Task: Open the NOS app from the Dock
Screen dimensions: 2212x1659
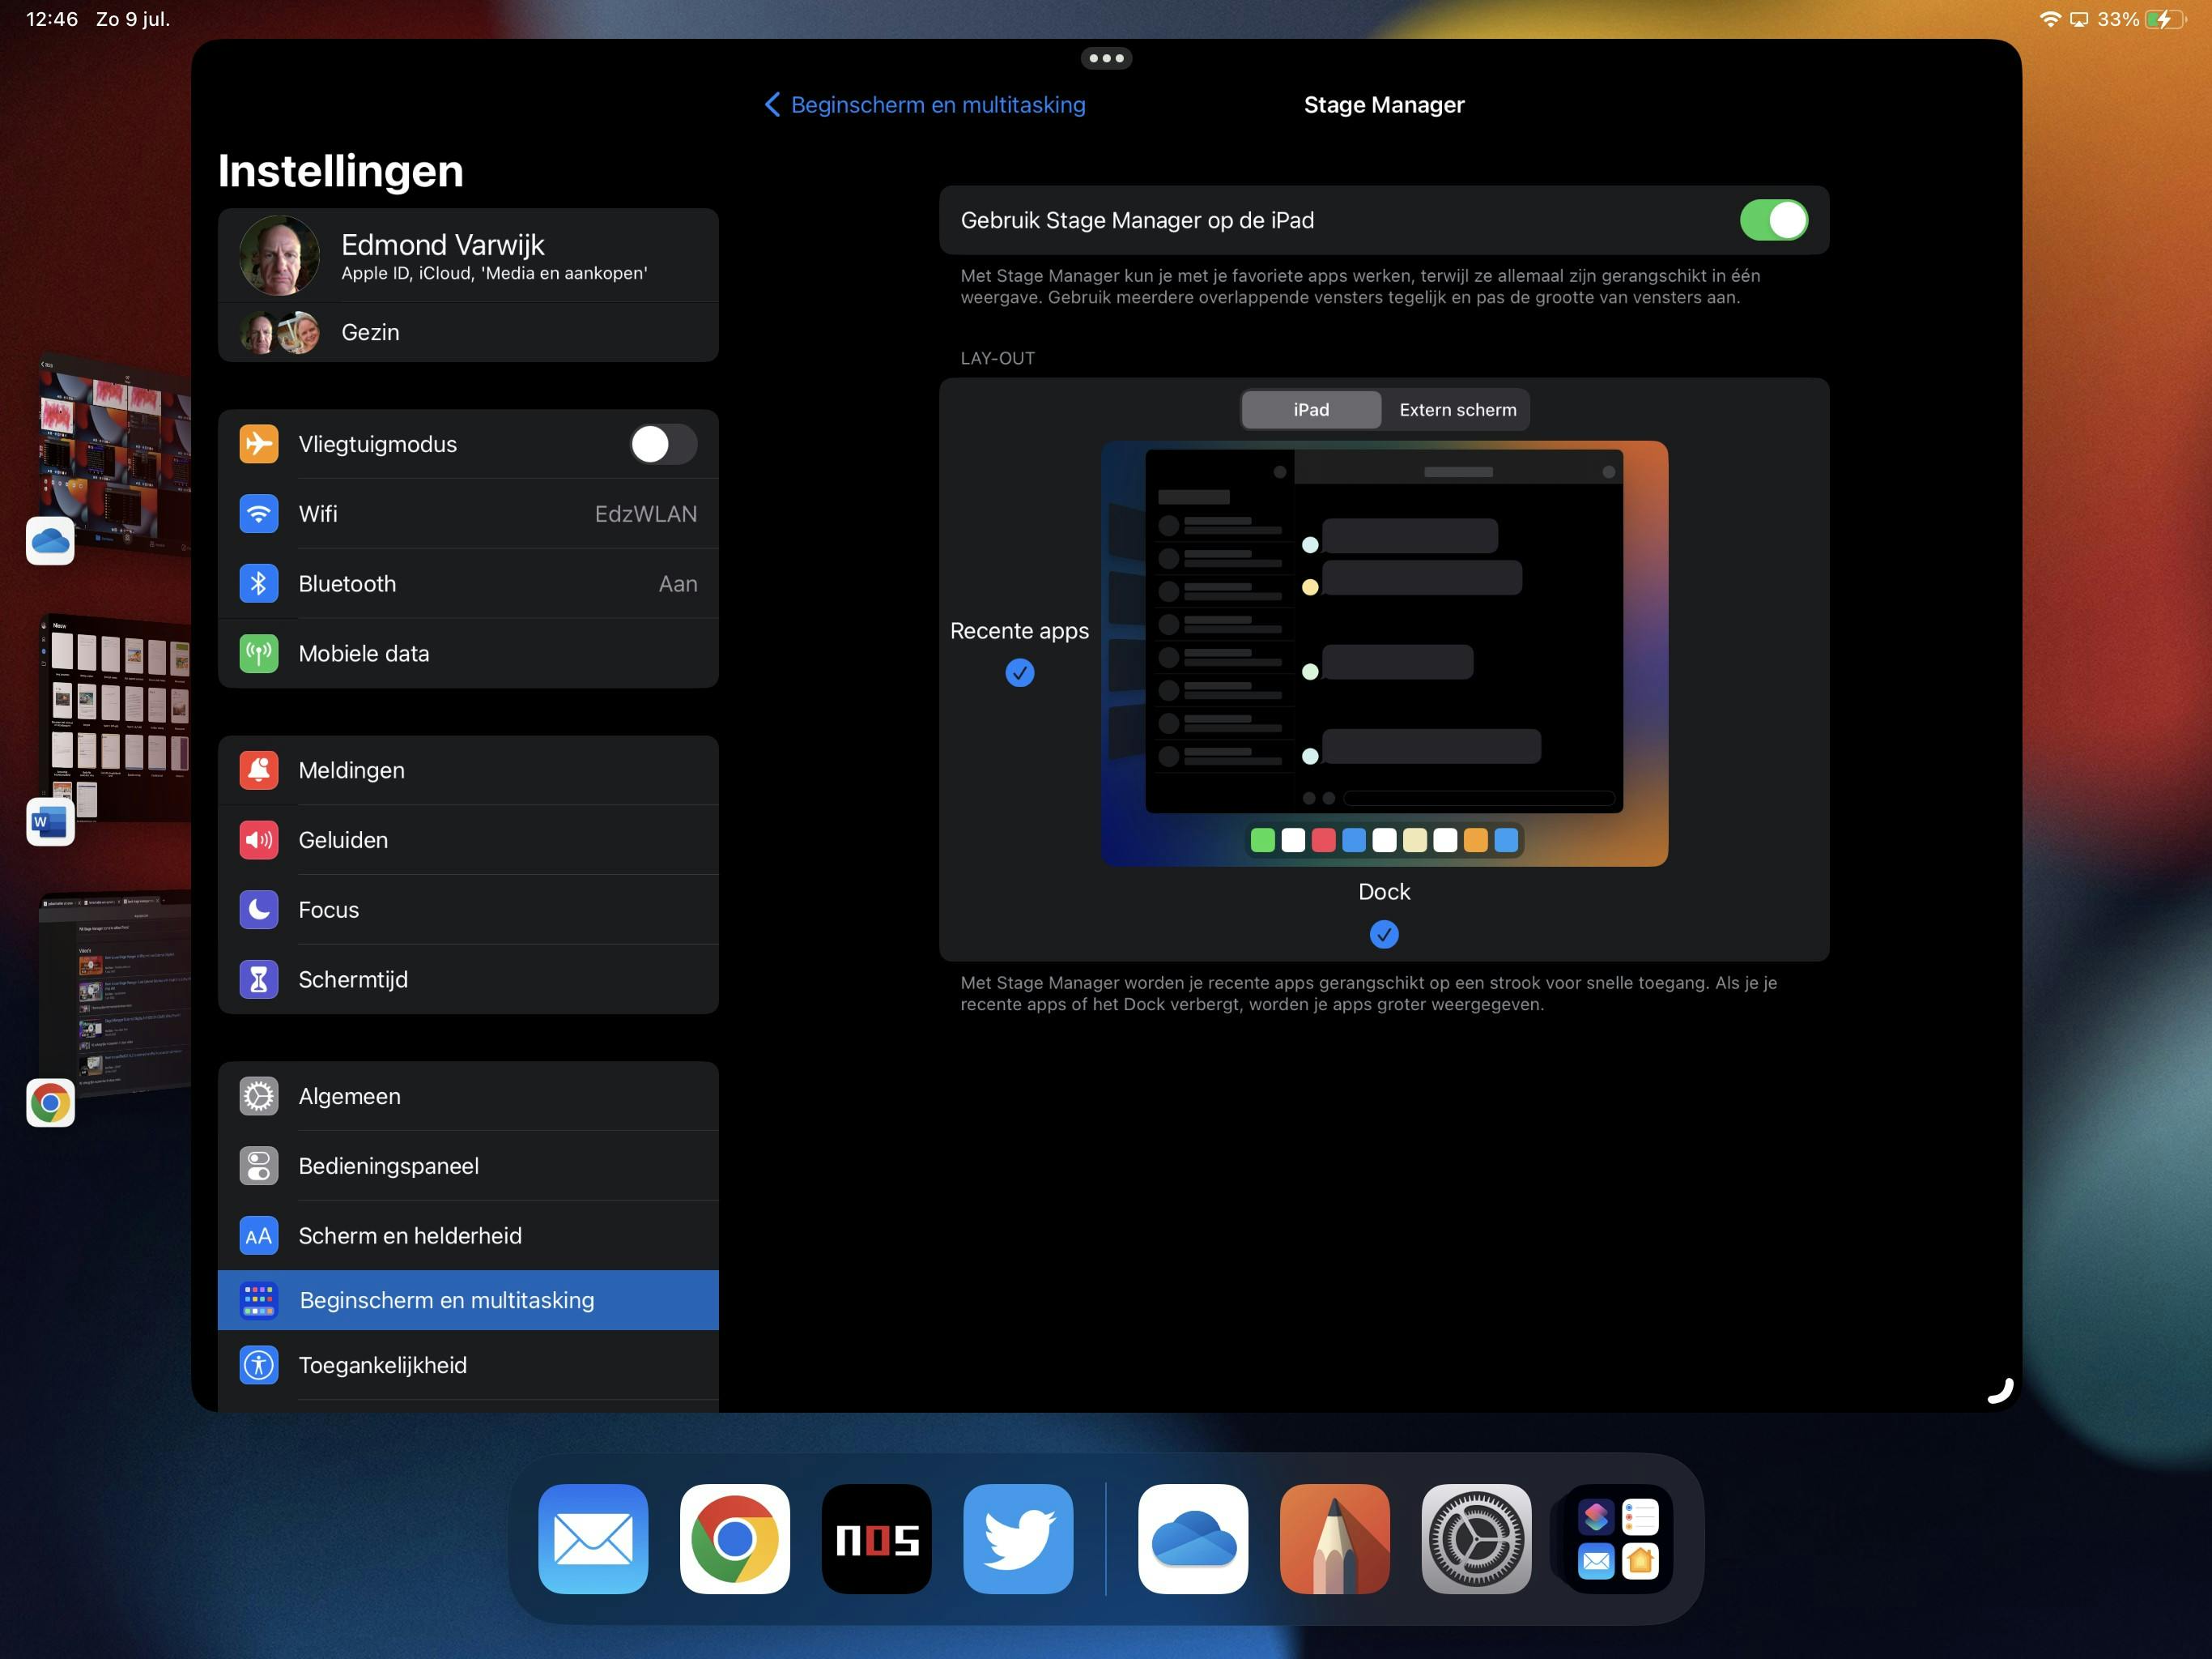Action: [877, 1539]
